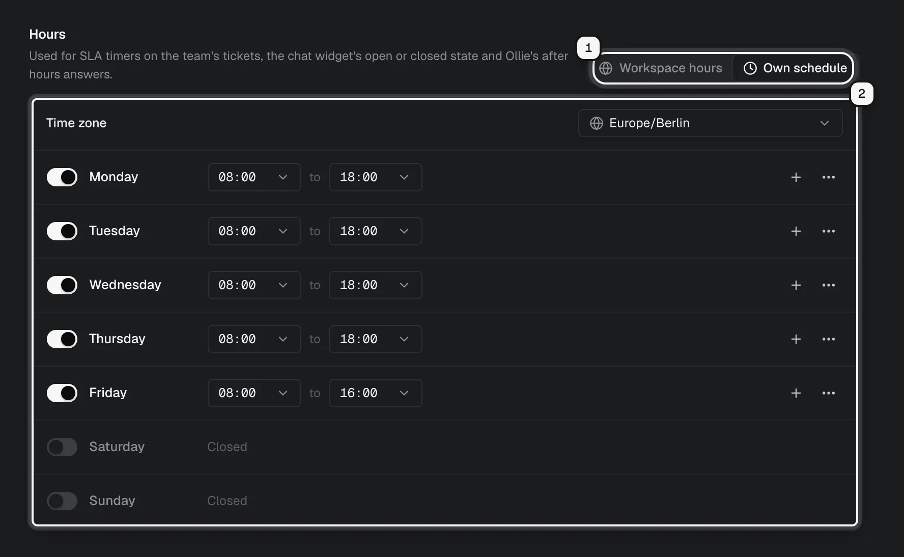Add another time range for Monday
Image resolution: width=904 pixels, height=557 pixels.
[x=796, y=177]
